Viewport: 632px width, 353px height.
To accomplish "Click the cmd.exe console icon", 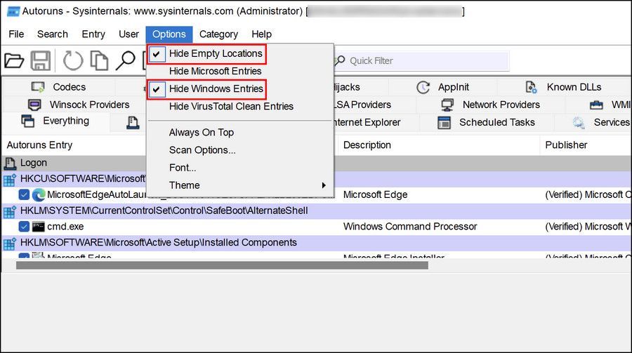I will coord(39,227).
